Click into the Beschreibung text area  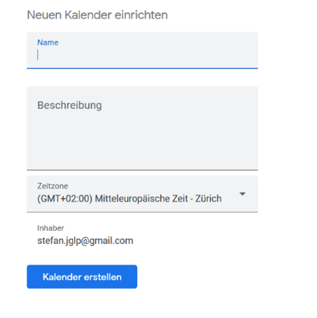[x=142, y=128]
